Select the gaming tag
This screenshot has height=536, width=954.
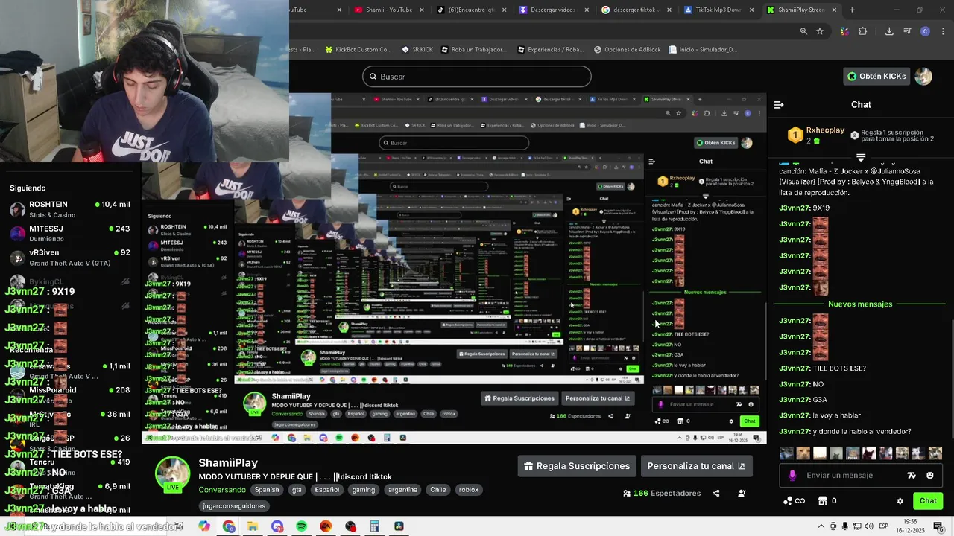pyautogui.click(x=364, y=490)
